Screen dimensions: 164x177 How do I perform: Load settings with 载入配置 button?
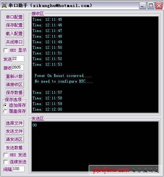click(x=14, y=34)
